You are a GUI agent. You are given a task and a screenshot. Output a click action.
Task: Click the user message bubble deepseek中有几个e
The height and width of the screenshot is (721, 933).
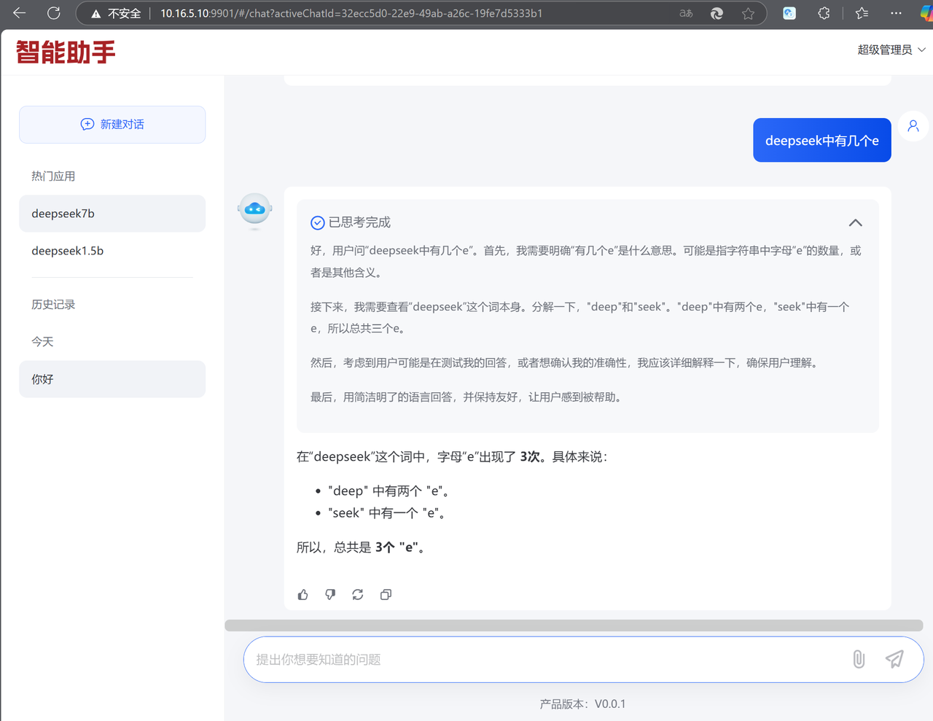(x=822, y=140)
